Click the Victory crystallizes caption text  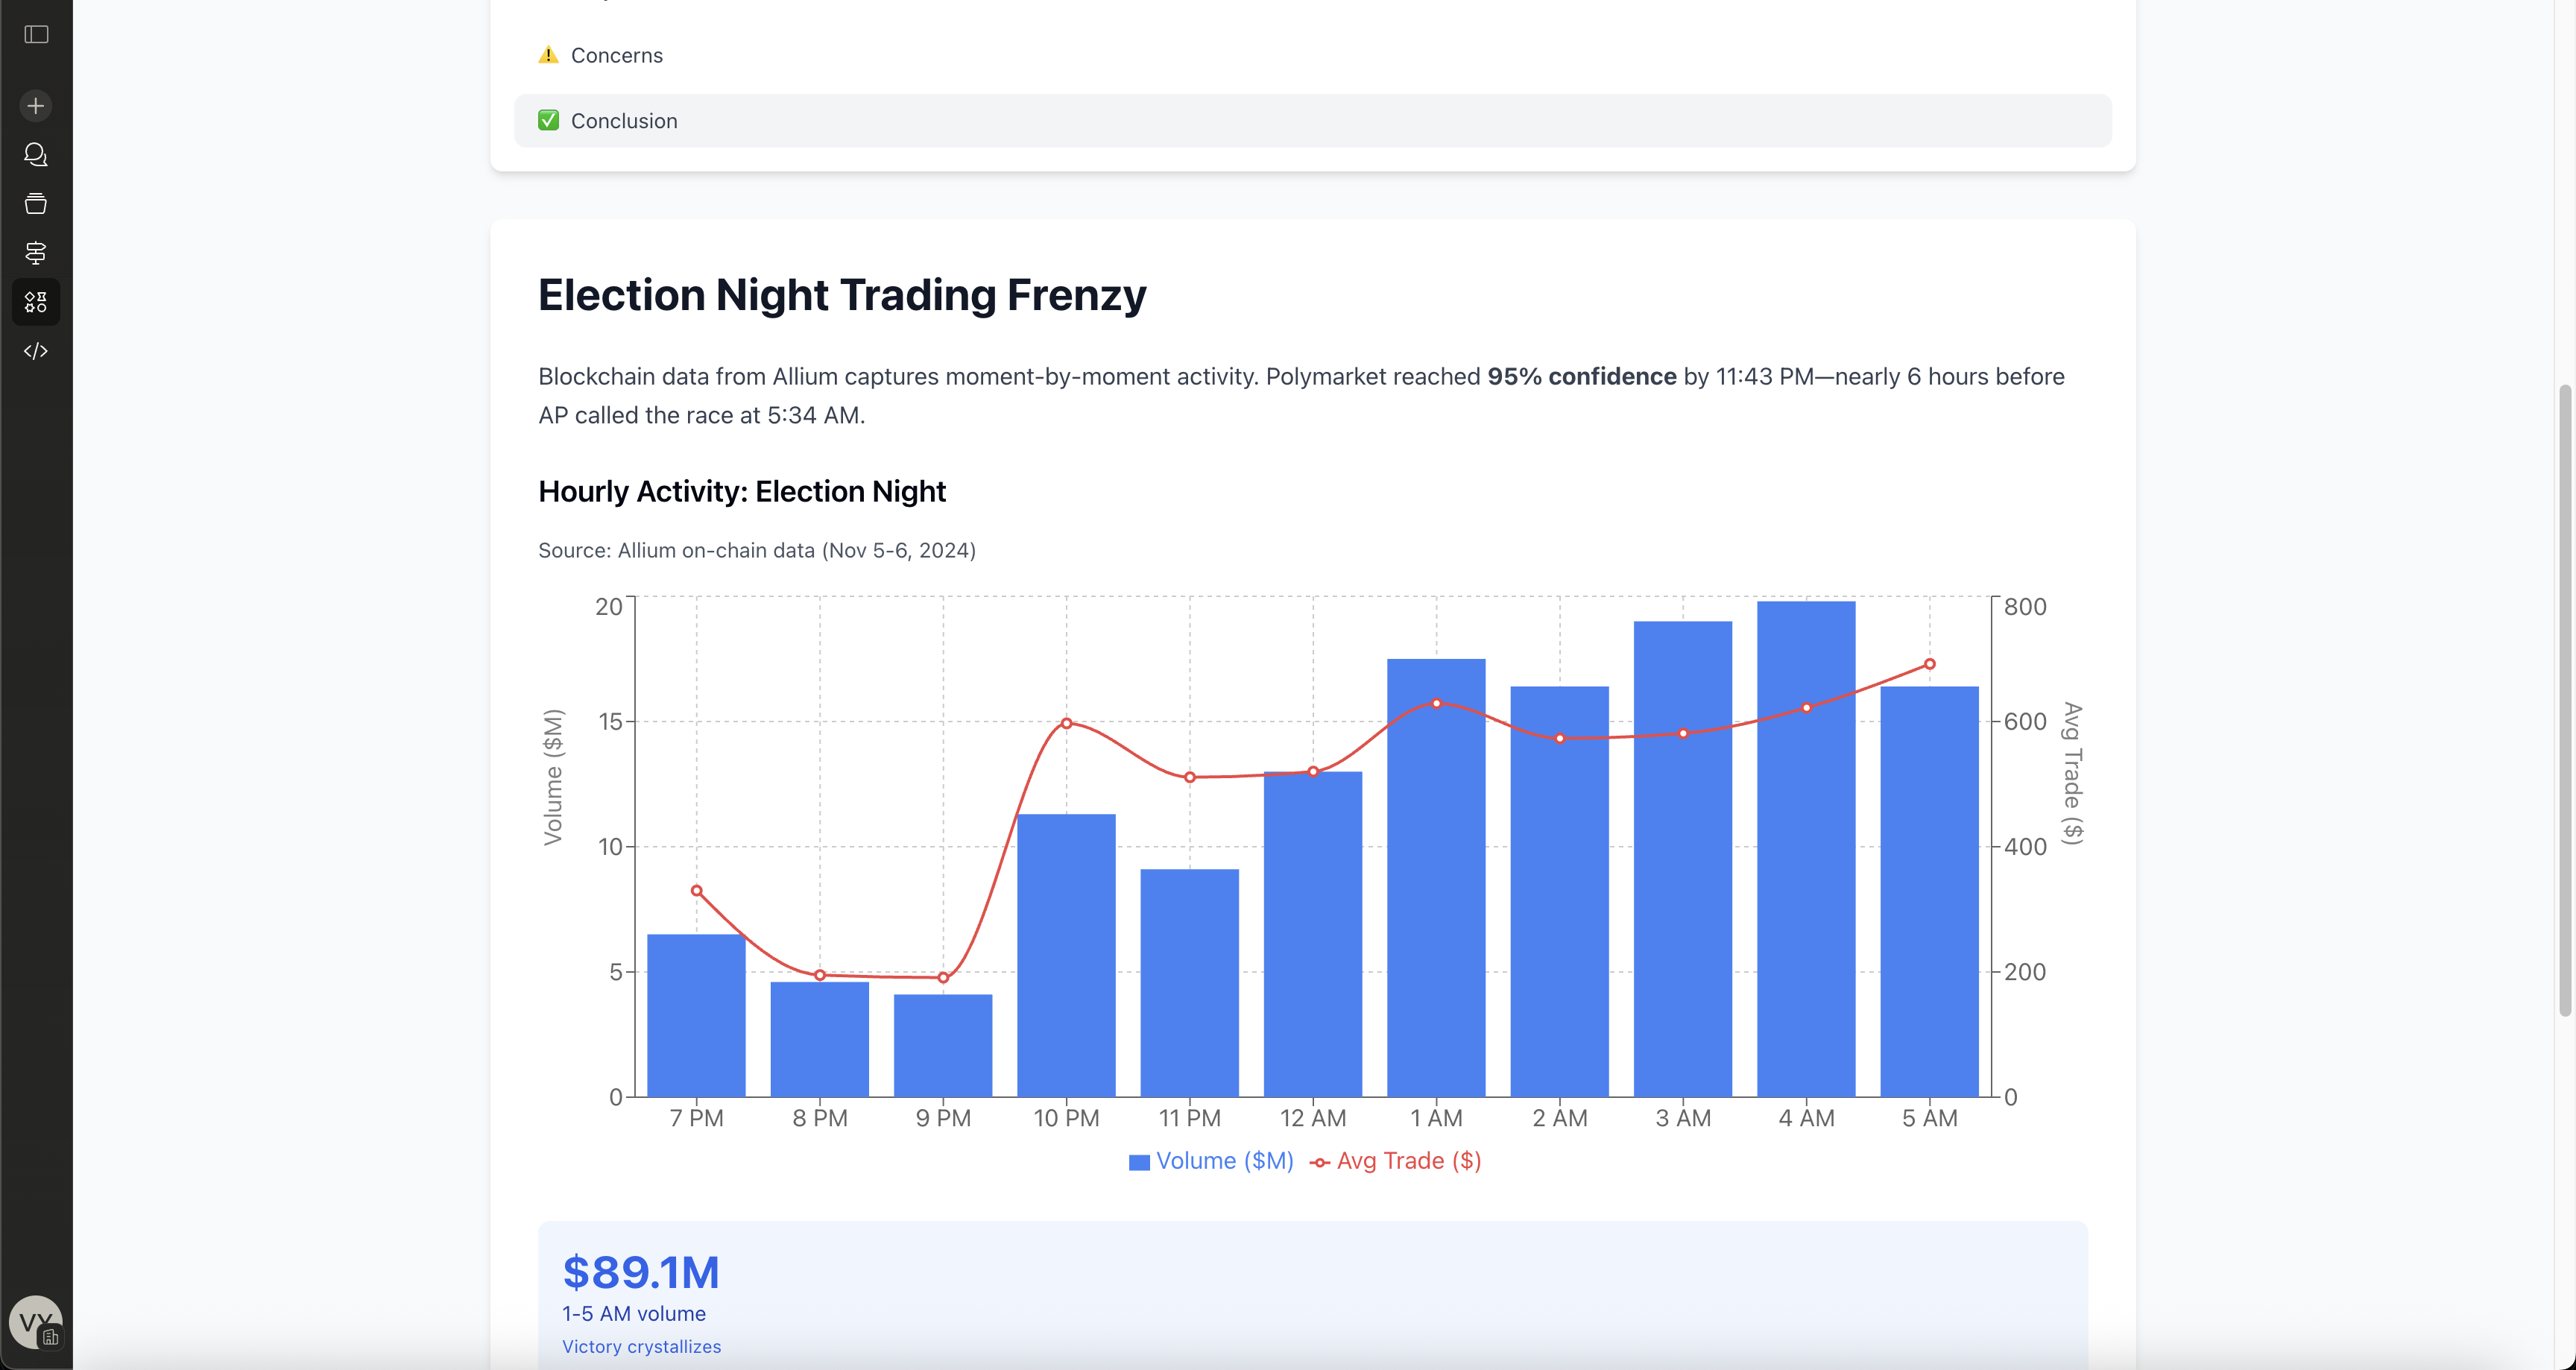pyautogui.click(x=641, y=1347)
